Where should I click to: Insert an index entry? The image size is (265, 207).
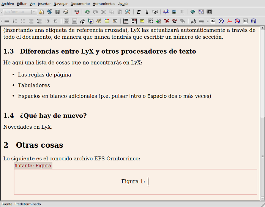(x=107, y=21)
